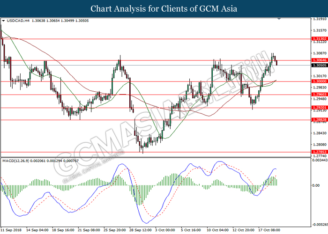The height and width of the screenshot is (234, 328).
Task: Select the 1.30646 price level label
Action: click(320, 60)
